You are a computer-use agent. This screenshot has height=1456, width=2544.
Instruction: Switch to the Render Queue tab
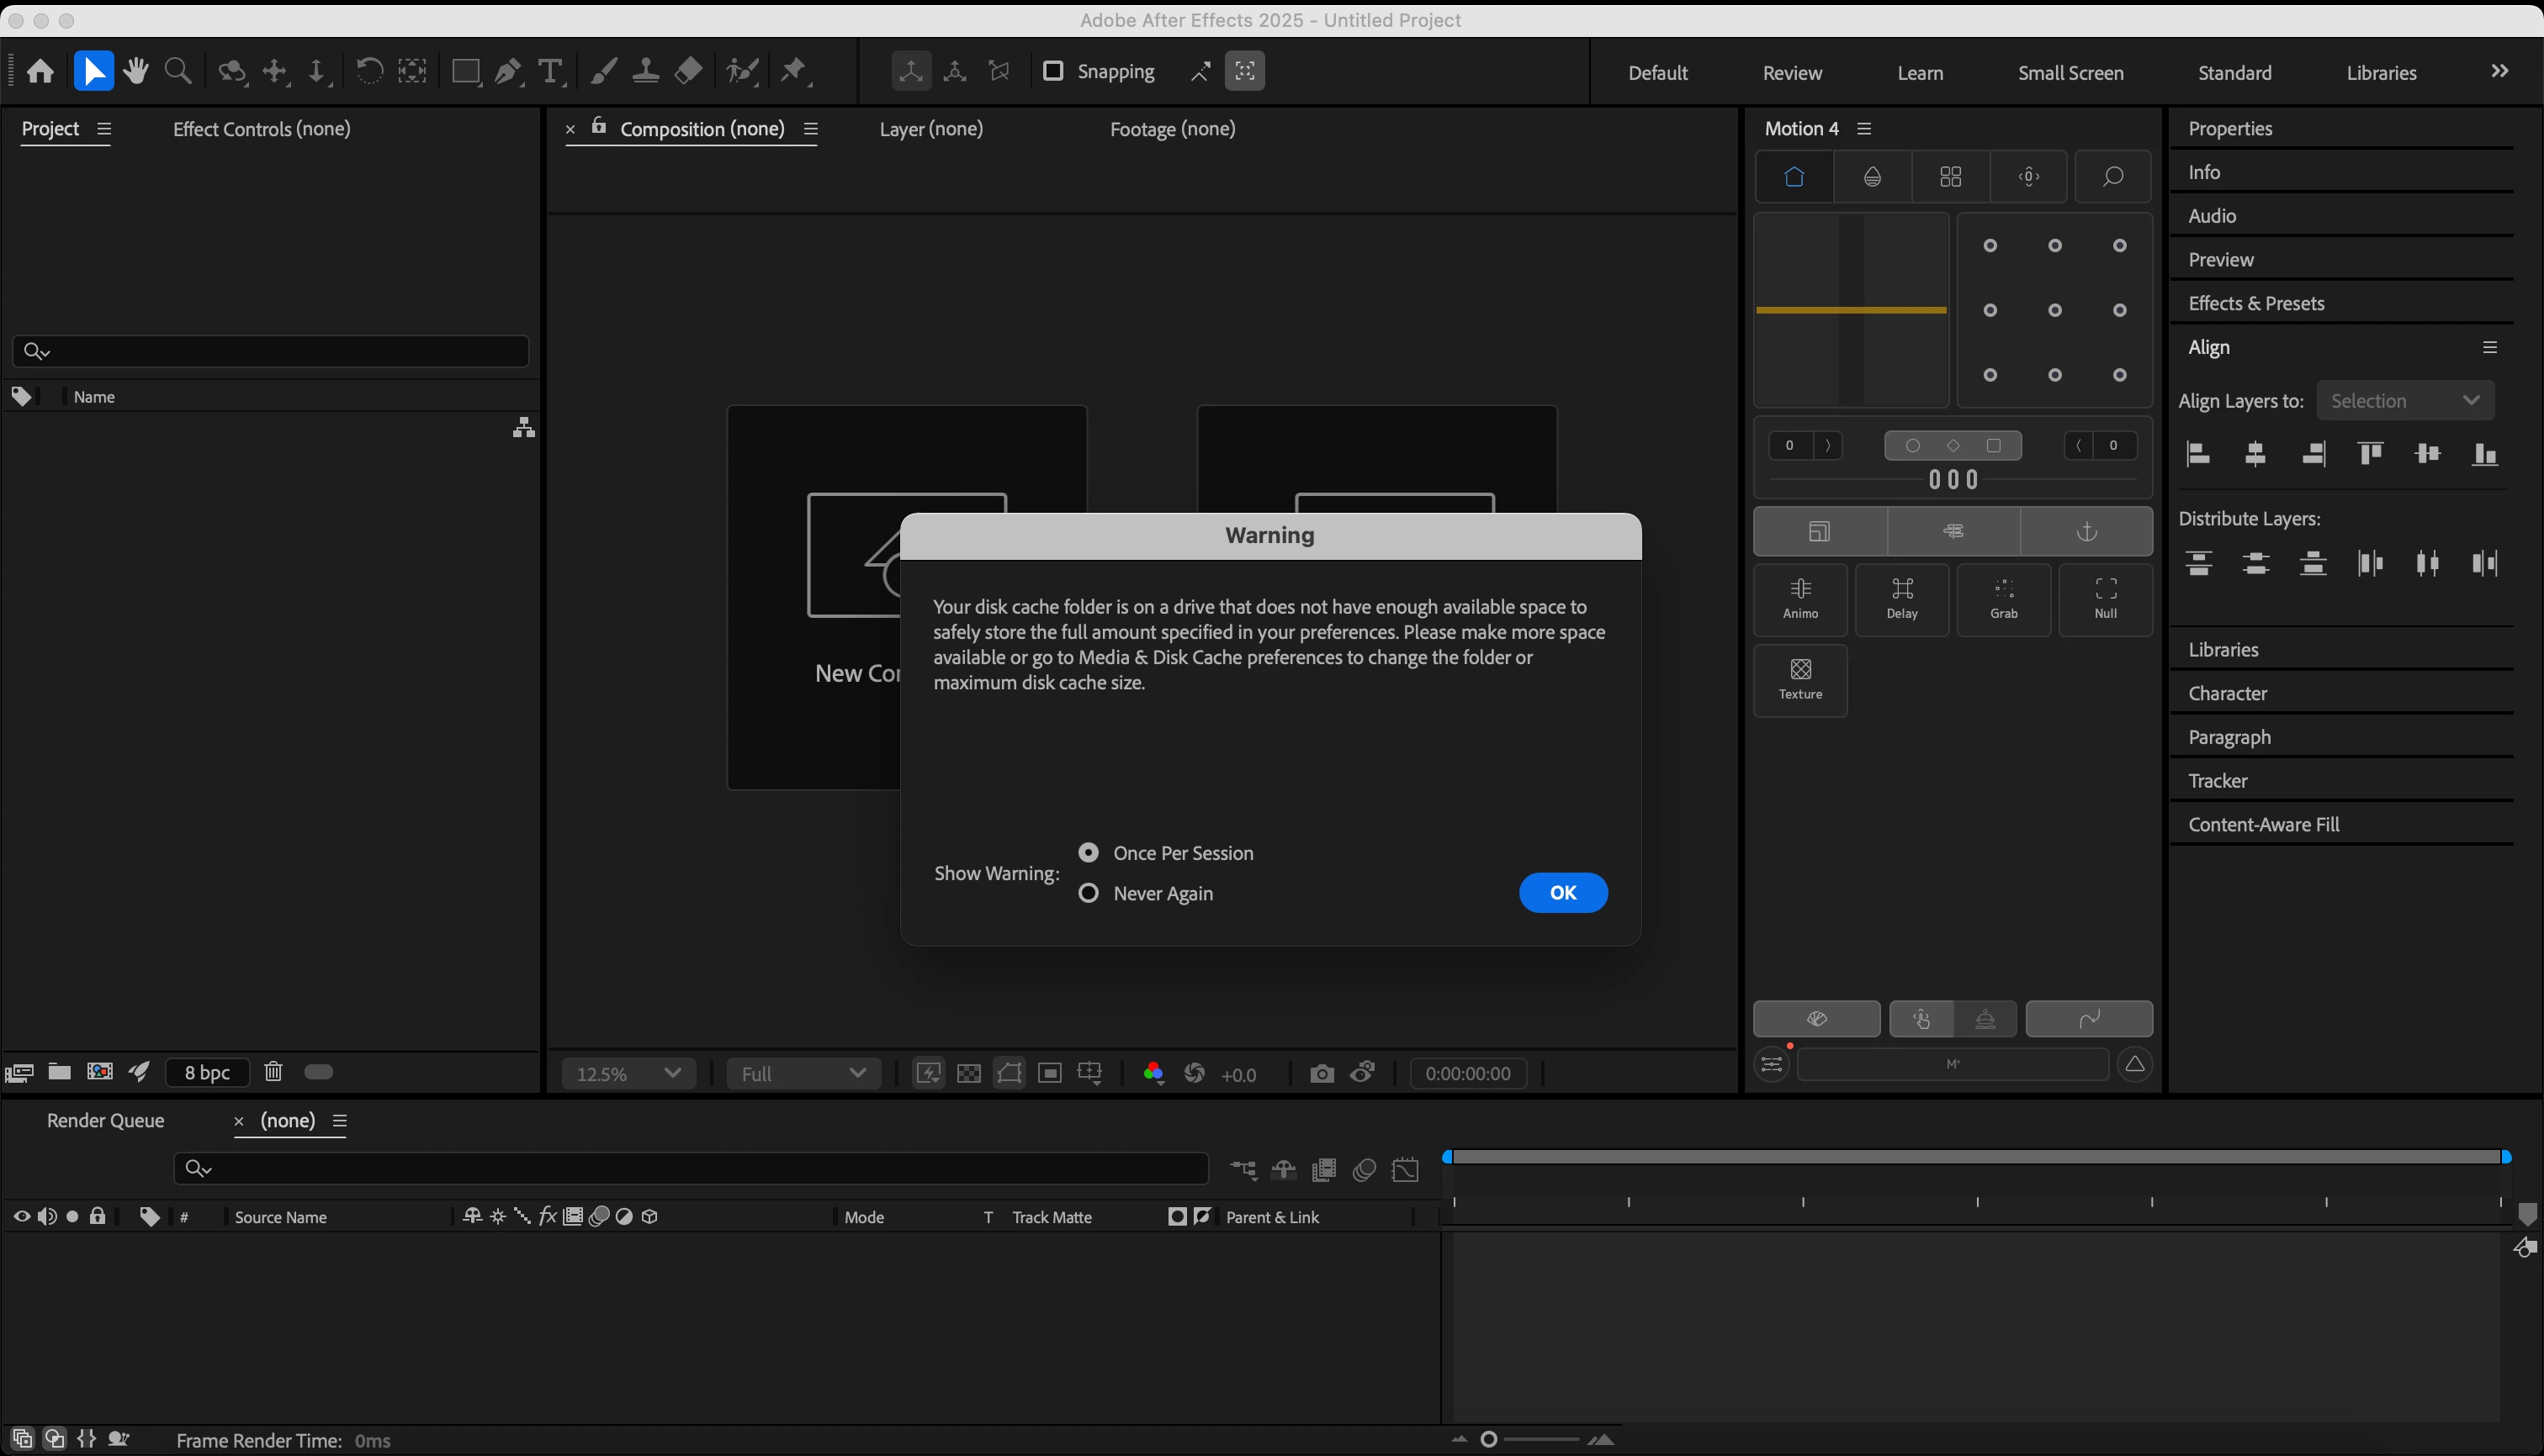click(105, 1120)
